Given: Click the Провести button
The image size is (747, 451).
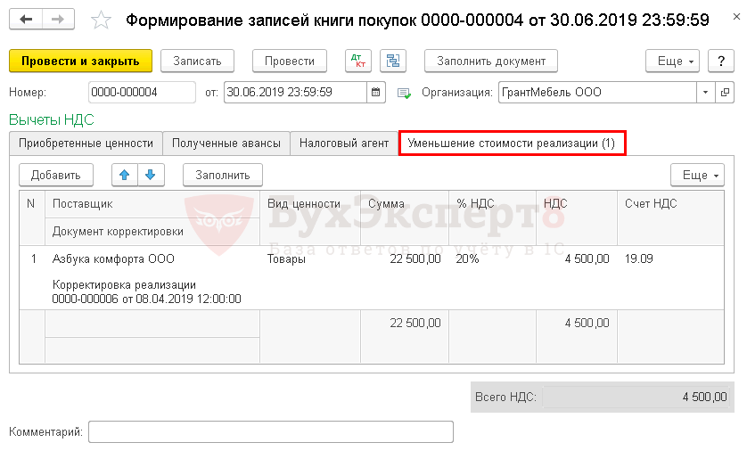Looking at the screenshot, I should click(290, 61).
